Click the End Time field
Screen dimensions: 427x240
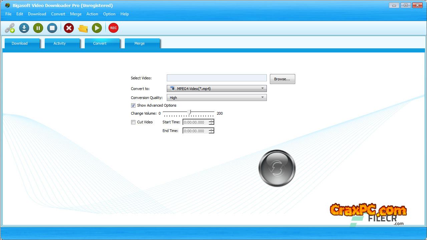pyautogui.click(x=195, y=131)
